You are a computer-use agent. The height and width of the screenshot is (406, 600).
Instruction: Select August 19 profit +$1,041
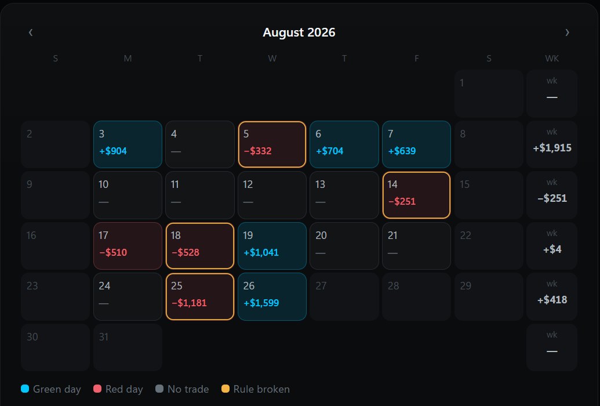click(x=272, y=246)
